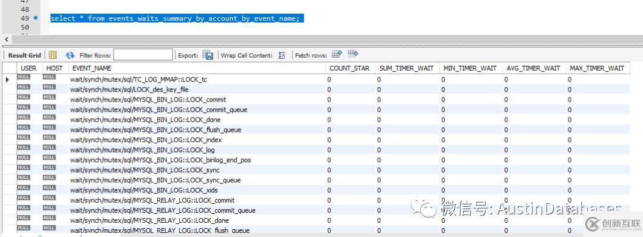The width and height of the screenshot is (643, 237).
Task: Select cell MYSQL_BIN_LOG::LOCK_index
Action: tap(146, 140)
